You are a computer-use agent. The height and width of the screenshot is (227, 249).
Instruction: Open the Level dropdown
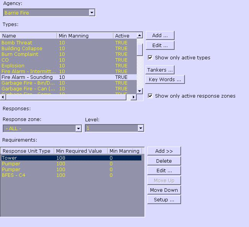pyautogui.click(x=140, y=128)
